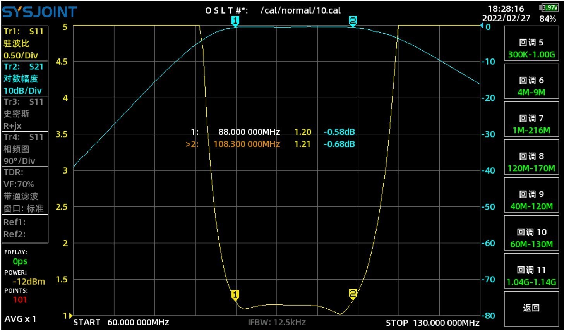Recall slot 5 300K-1.00G

point(531,43)
